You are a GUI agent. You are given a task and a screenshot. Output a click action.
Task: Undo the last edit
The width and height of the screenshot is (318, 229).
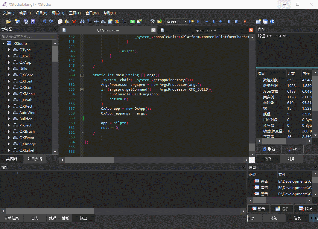(x=44, y=22)
